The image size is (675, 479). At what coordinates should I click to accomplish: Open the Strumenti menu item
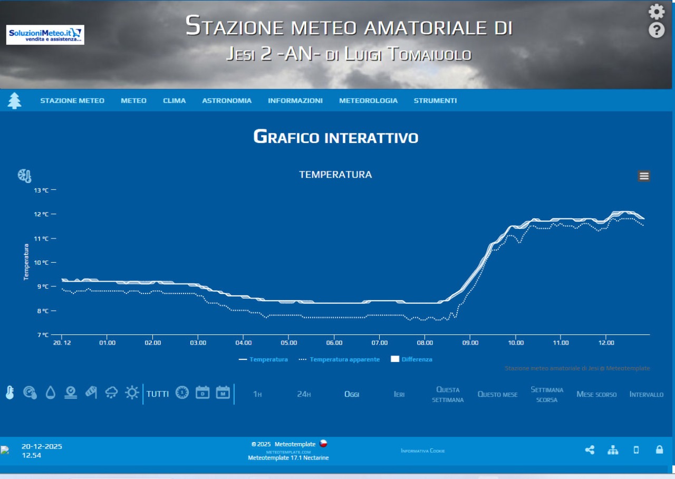point(435,101)
